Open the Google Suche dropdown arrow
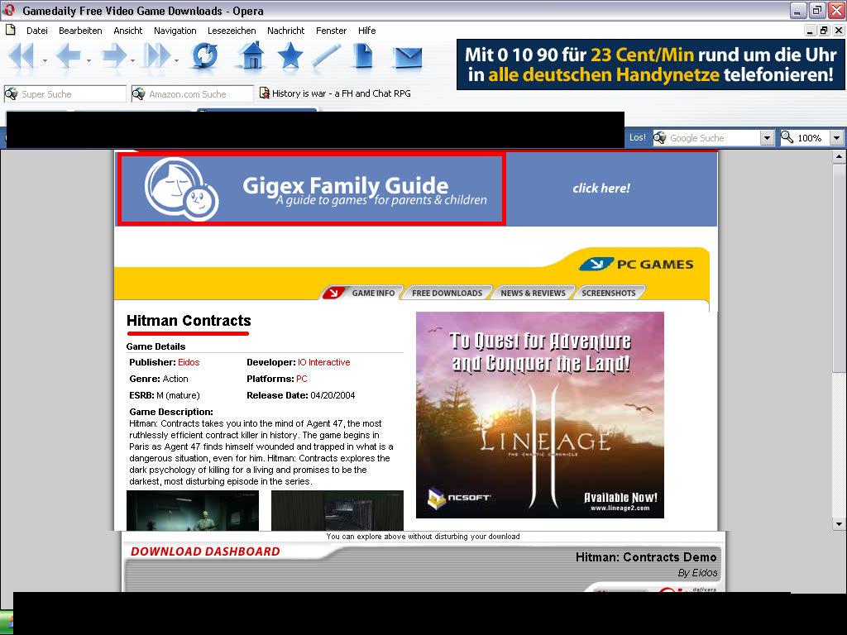Image resolution: width=847 pixels, height=635 pixels. [767, 138]
